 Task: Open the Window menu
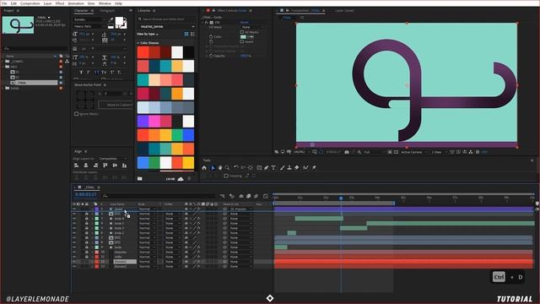(105, 3)
